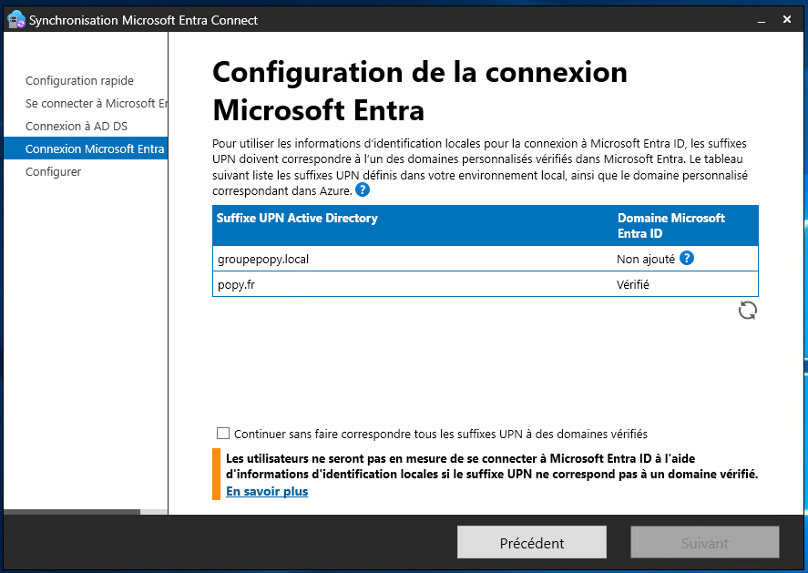Go to the 'Configurer' step
This screenshot has width=808, height=573.
[x=53, y=171]
